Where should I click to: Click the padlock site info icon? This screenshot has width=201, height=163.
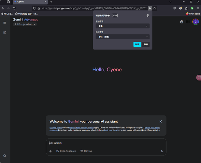38,8
